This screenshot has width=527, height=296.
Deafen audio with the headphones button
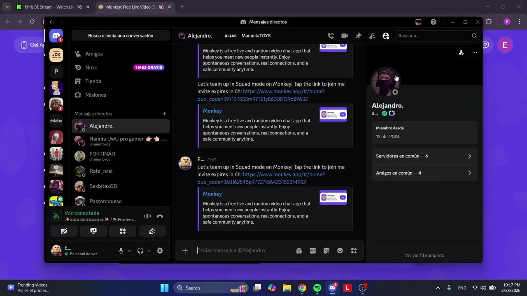140,251
